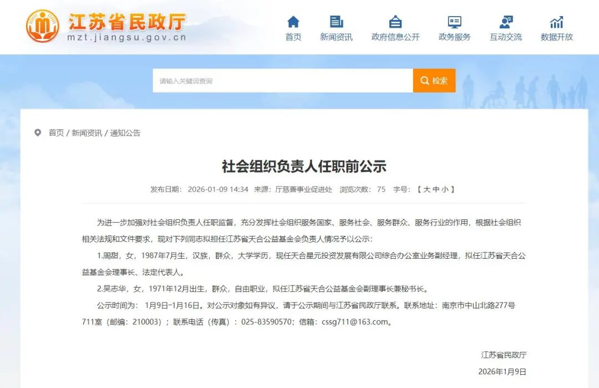Open the 新闻资讯 news icon
599x388 pixels.
tap(336, 22)
